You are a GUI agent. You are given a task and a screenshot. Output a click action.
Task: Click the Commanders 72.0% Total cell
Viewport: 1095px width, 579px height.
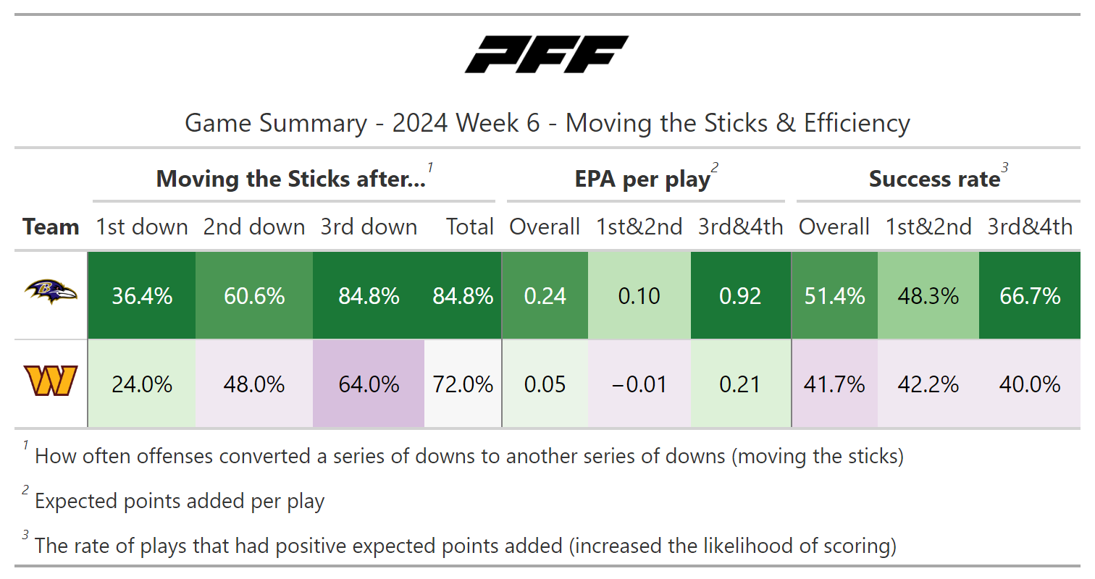point(463,384)
